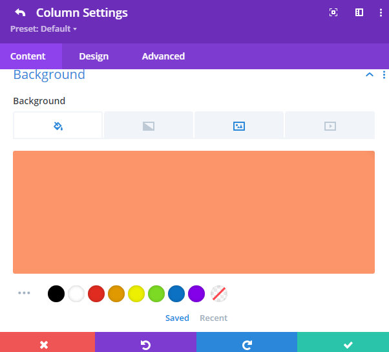Open Background section three-dot menu
Screen dimensions: 389x352
[384, 74]
